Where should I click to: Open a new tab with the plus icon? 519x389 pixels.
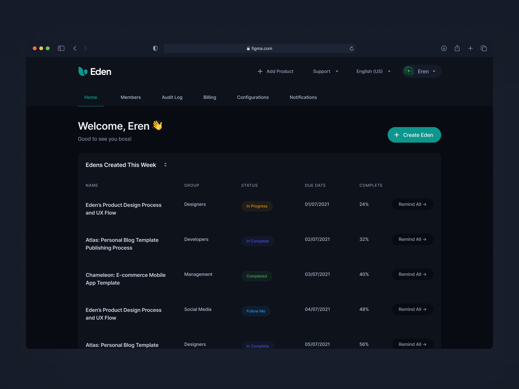[x=470, y=48]
